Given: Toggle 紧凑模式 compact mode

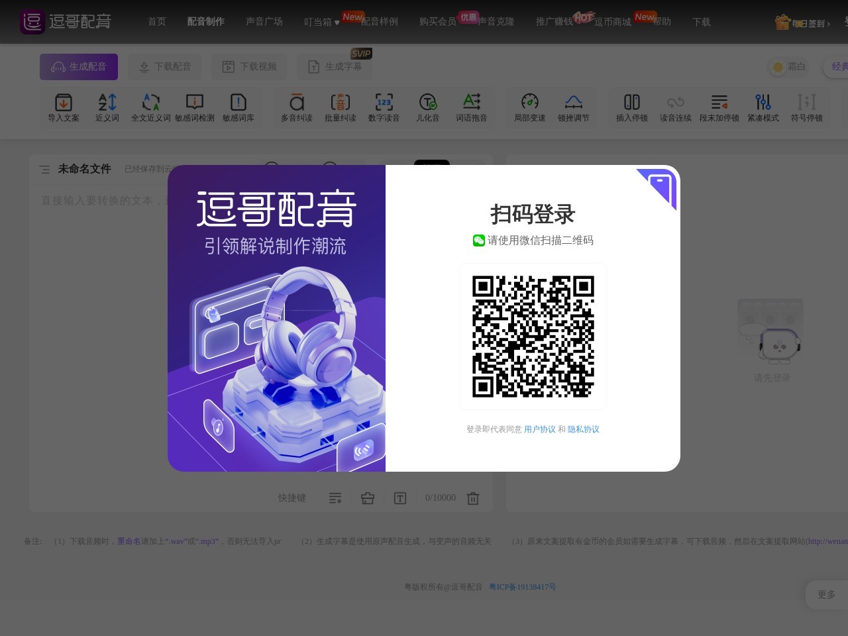Looking at the screenshot, I should pyautogui.click(x=763, y=107).
